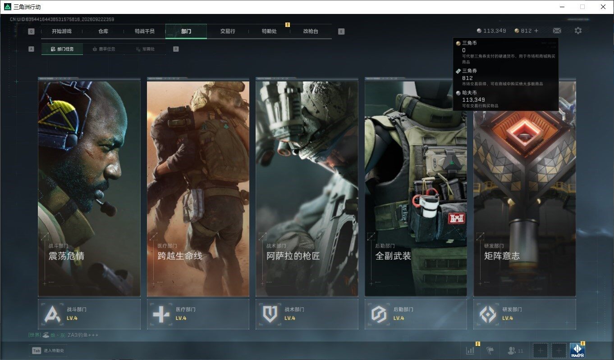Click the 哈夫币 coin icon in tooltip
This screenshot has width=614, height=360.
(458, 93)
